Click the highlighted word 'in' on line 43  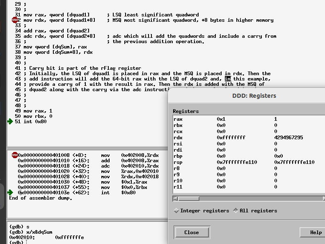[228, 79]
